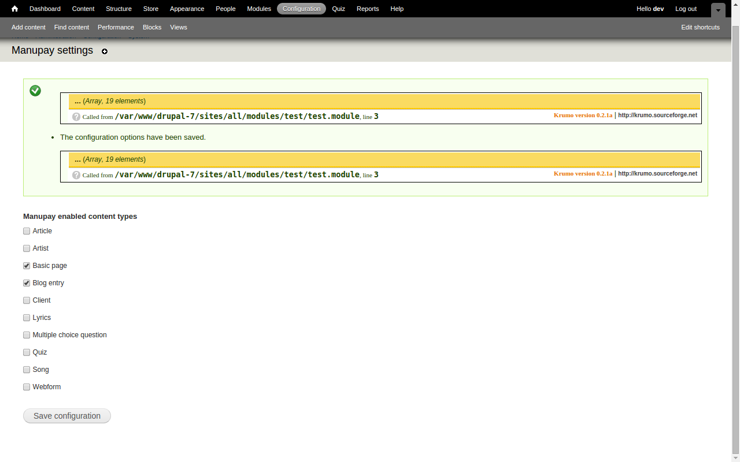
Task: Click 'The configuration options have been saved.' message
Action: pyautogui.click(x=133, y=137)
